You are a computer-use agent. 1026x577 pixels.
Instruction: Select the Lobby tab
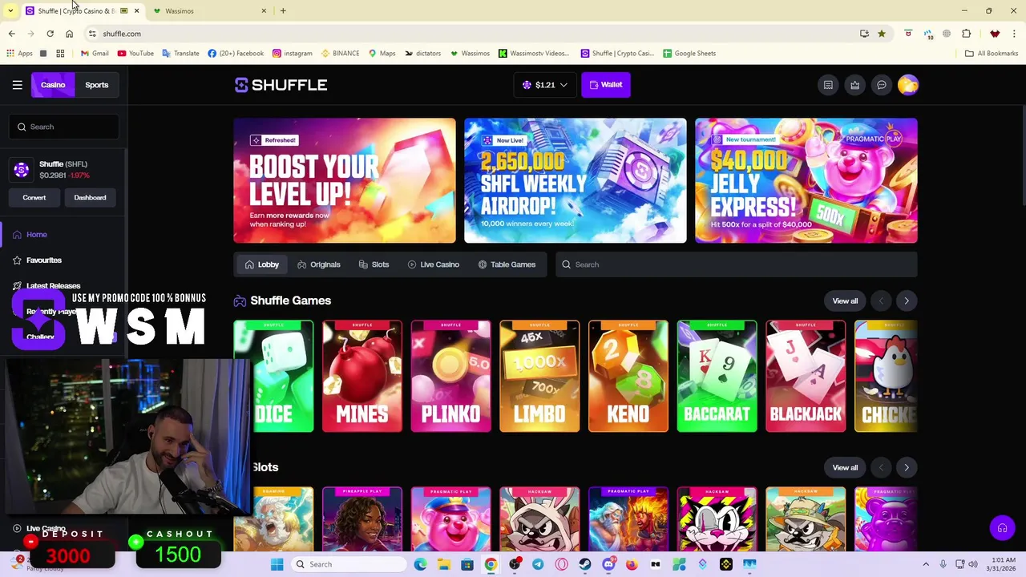(262, 264)
